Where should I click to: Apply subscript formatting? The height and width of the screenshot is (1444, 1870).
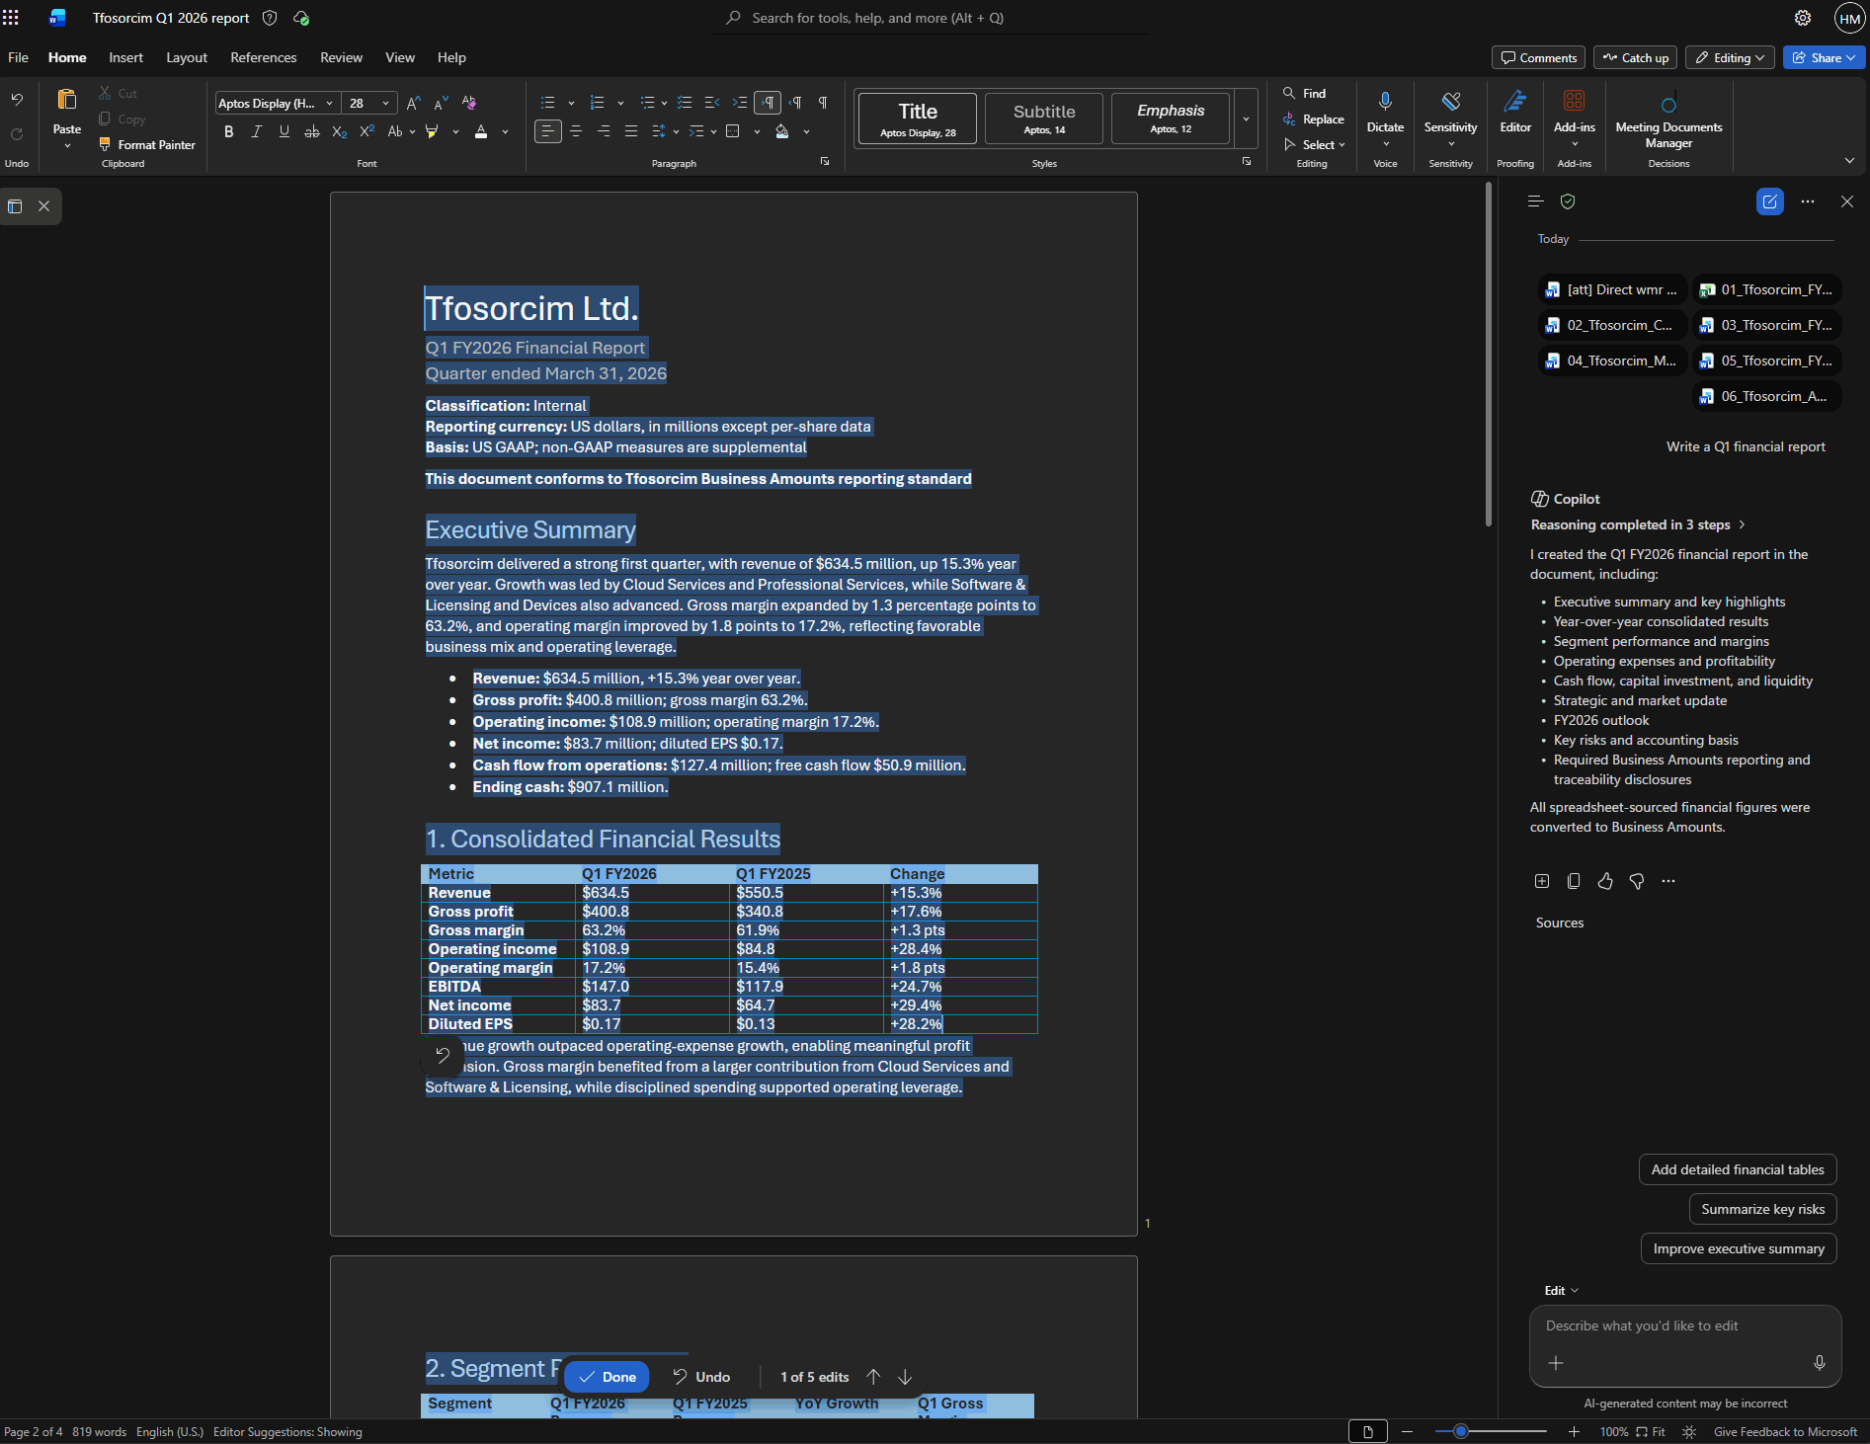[340, 131]
